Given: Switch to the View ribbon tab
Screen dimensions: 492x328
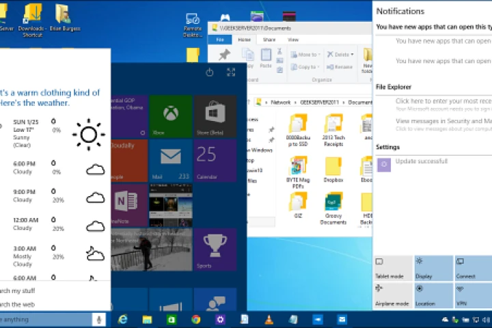Looking at the screenshot, I should click(293, 40).
